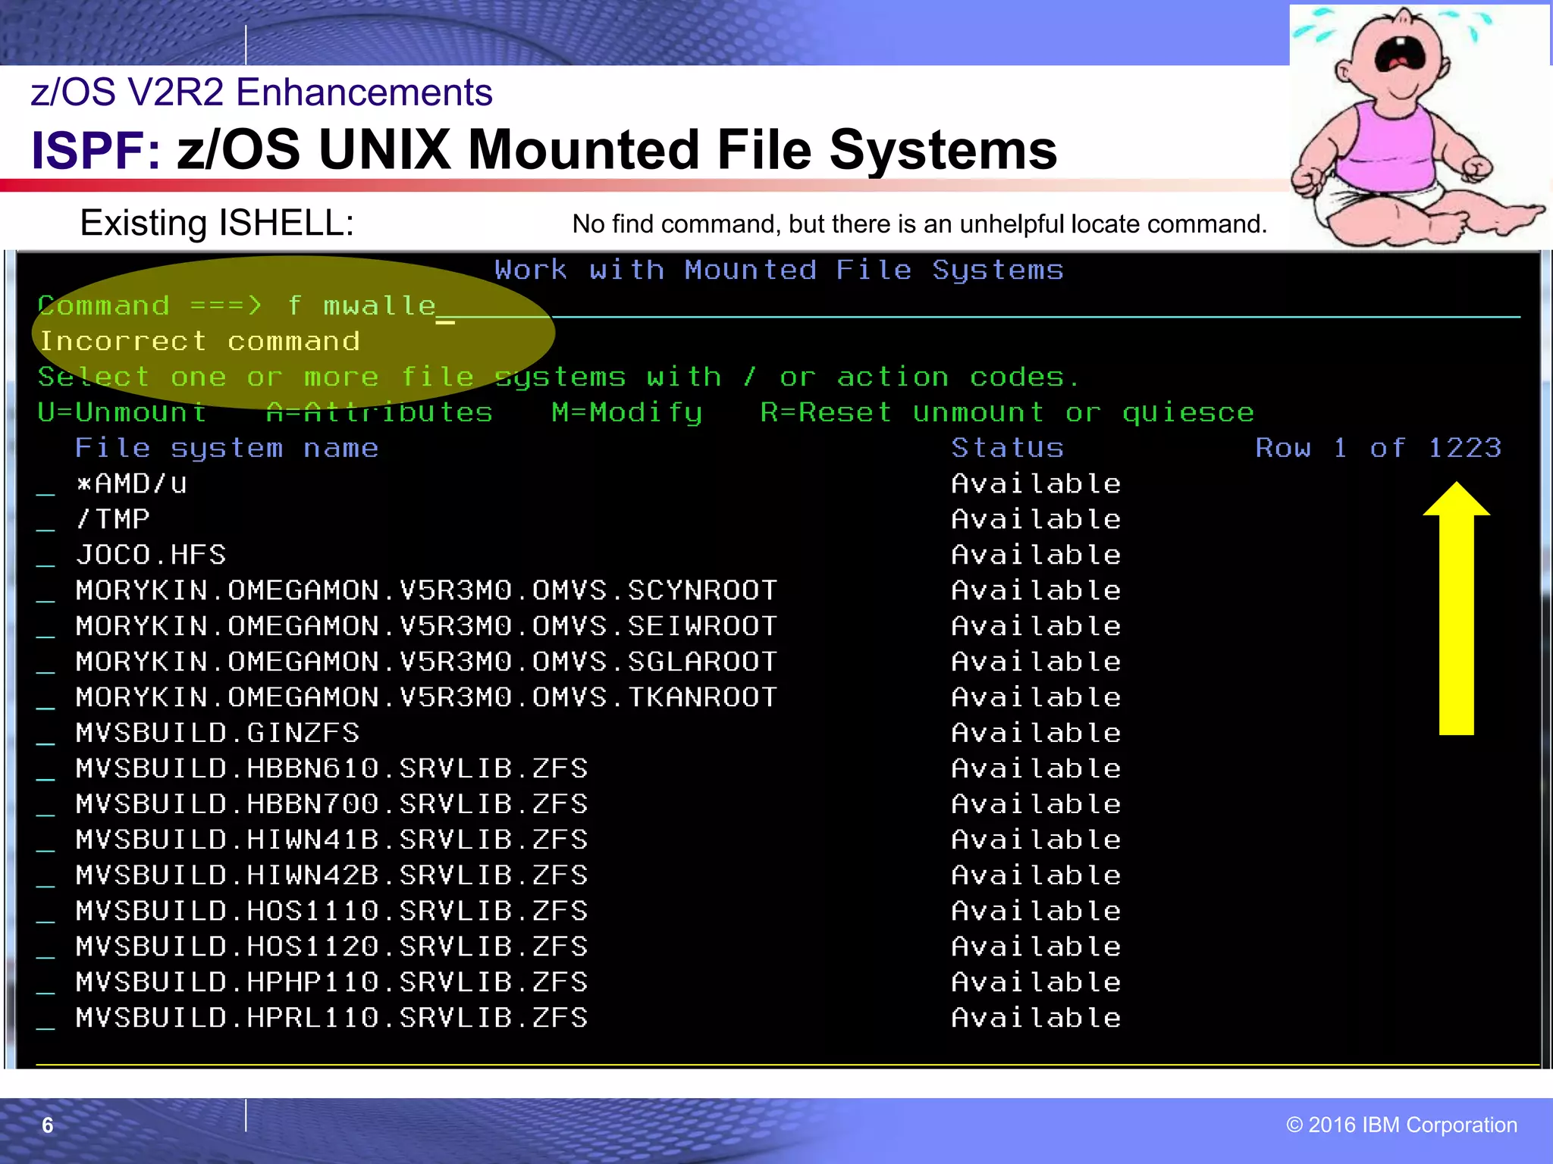Click the M=Modify action code text

(627, 414)
